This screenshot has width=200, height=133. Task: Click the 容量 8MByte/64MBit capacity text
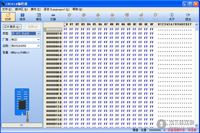(x=16, y=53)
